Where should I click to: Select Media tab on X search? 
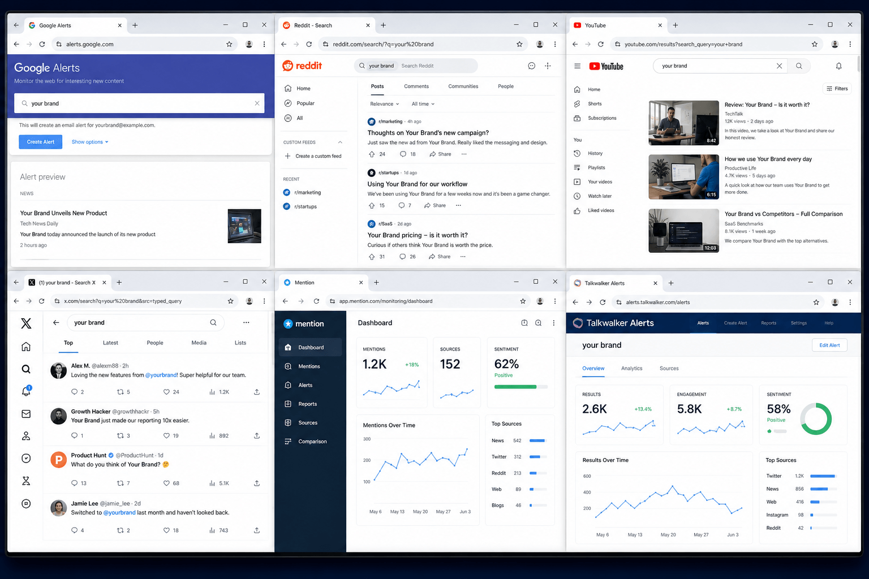tap(199, 343)
